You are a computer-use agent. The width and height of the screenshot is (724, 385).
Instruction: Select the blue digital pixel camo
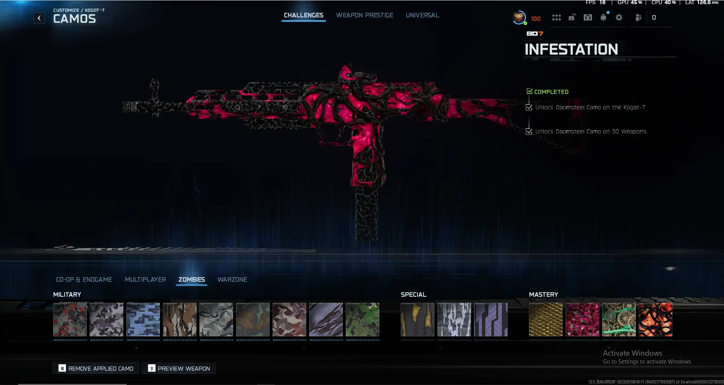click(x=143, y=319)
